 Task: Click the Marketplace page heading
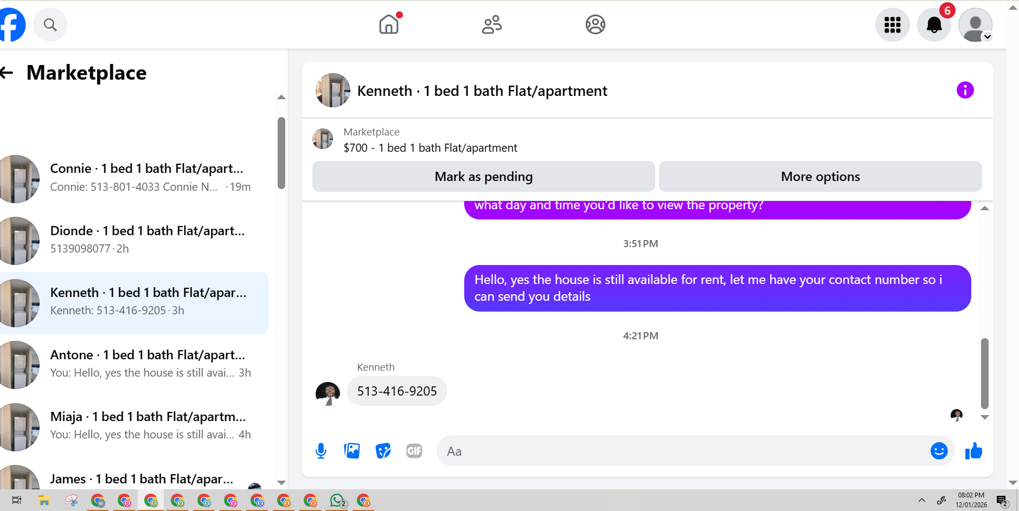pyautogui.click(x=87, y=73)
